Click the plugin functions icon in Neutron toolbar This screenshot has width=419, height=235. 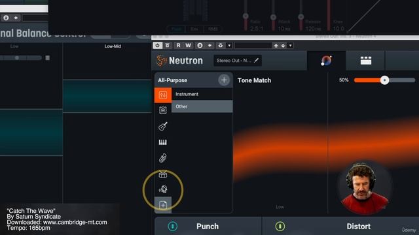(x=221, y=46)
